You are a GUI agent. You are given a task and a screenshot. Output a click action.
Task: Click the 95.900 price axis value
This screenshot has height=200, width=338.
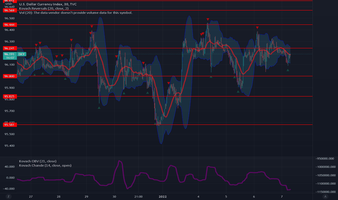(x=9, y=88)
